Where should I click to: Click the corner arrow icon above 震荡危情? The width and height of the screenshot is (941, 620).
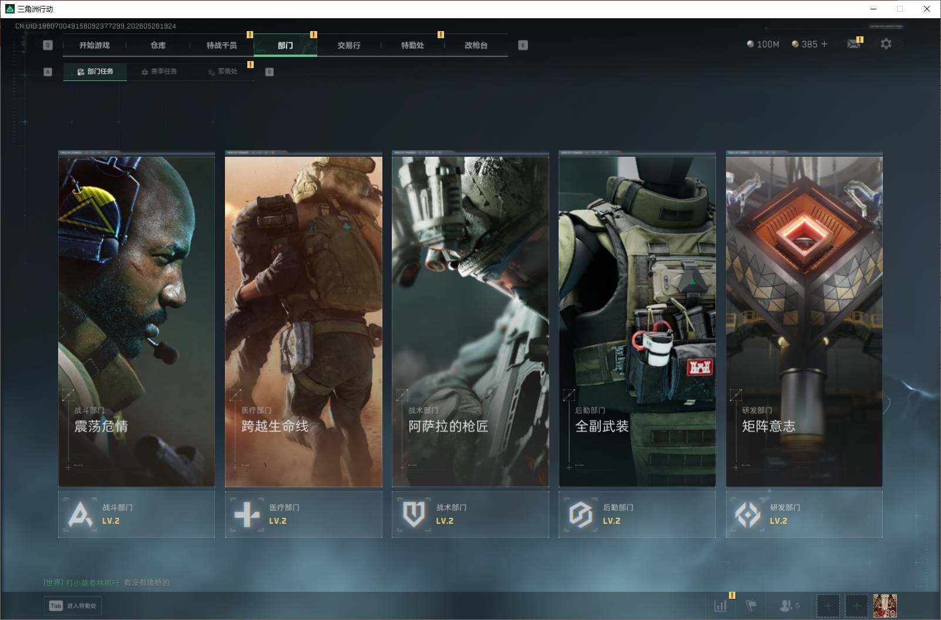tap(68, 395)
